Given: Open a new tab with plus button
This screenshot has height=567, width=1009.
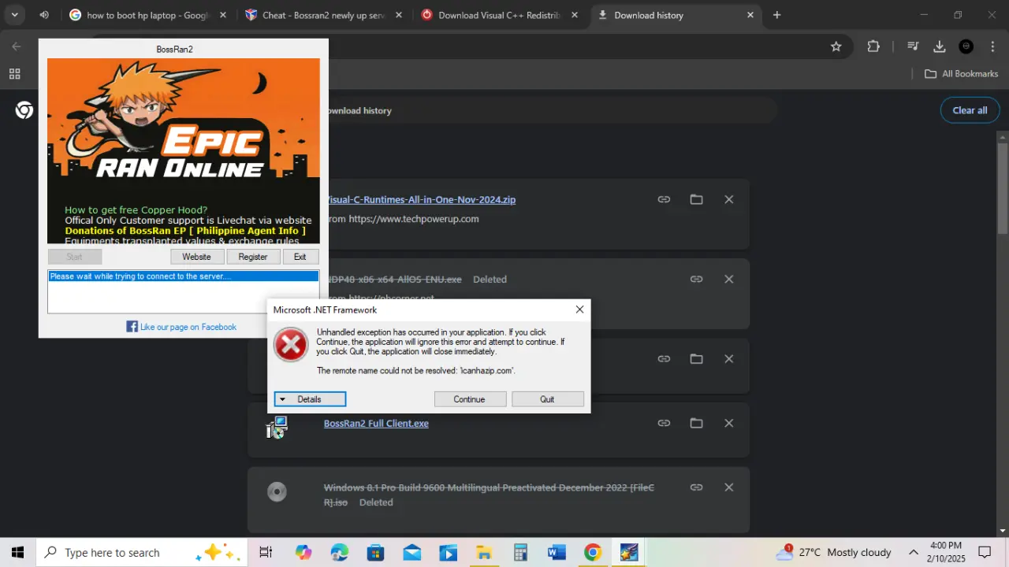Looking at the screenshot, I should [776, 15].
